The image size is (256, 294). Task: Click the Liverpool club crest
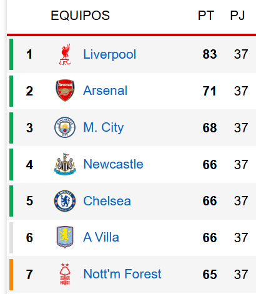65,54
